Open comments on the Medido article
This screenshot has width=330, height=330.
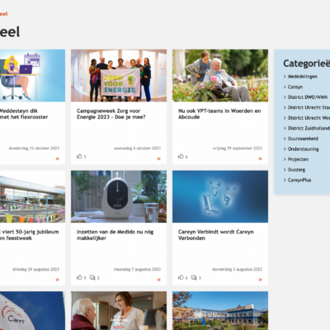coord(92,277)
